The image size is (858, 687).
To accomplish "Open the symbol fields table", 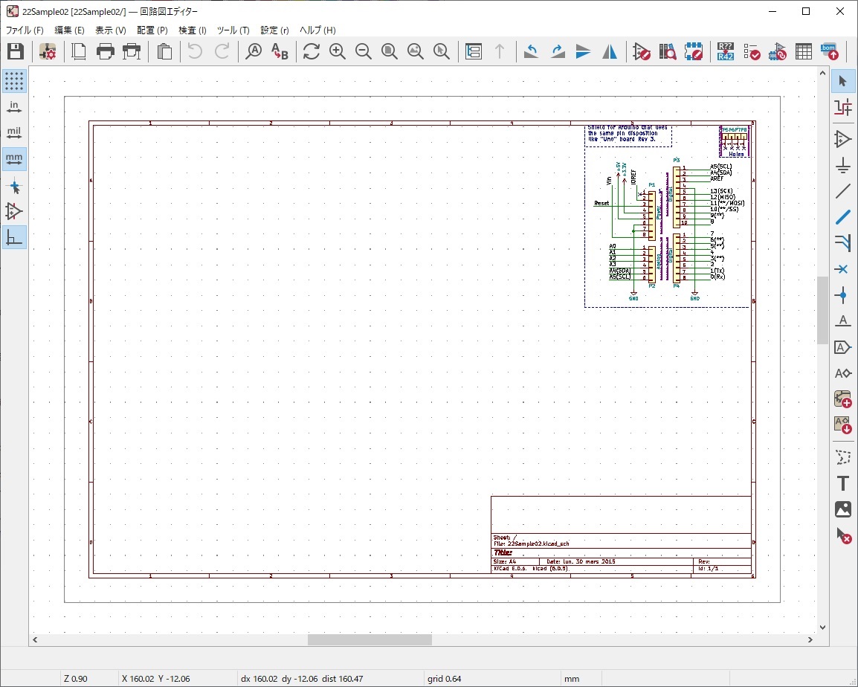I will 803,51.
